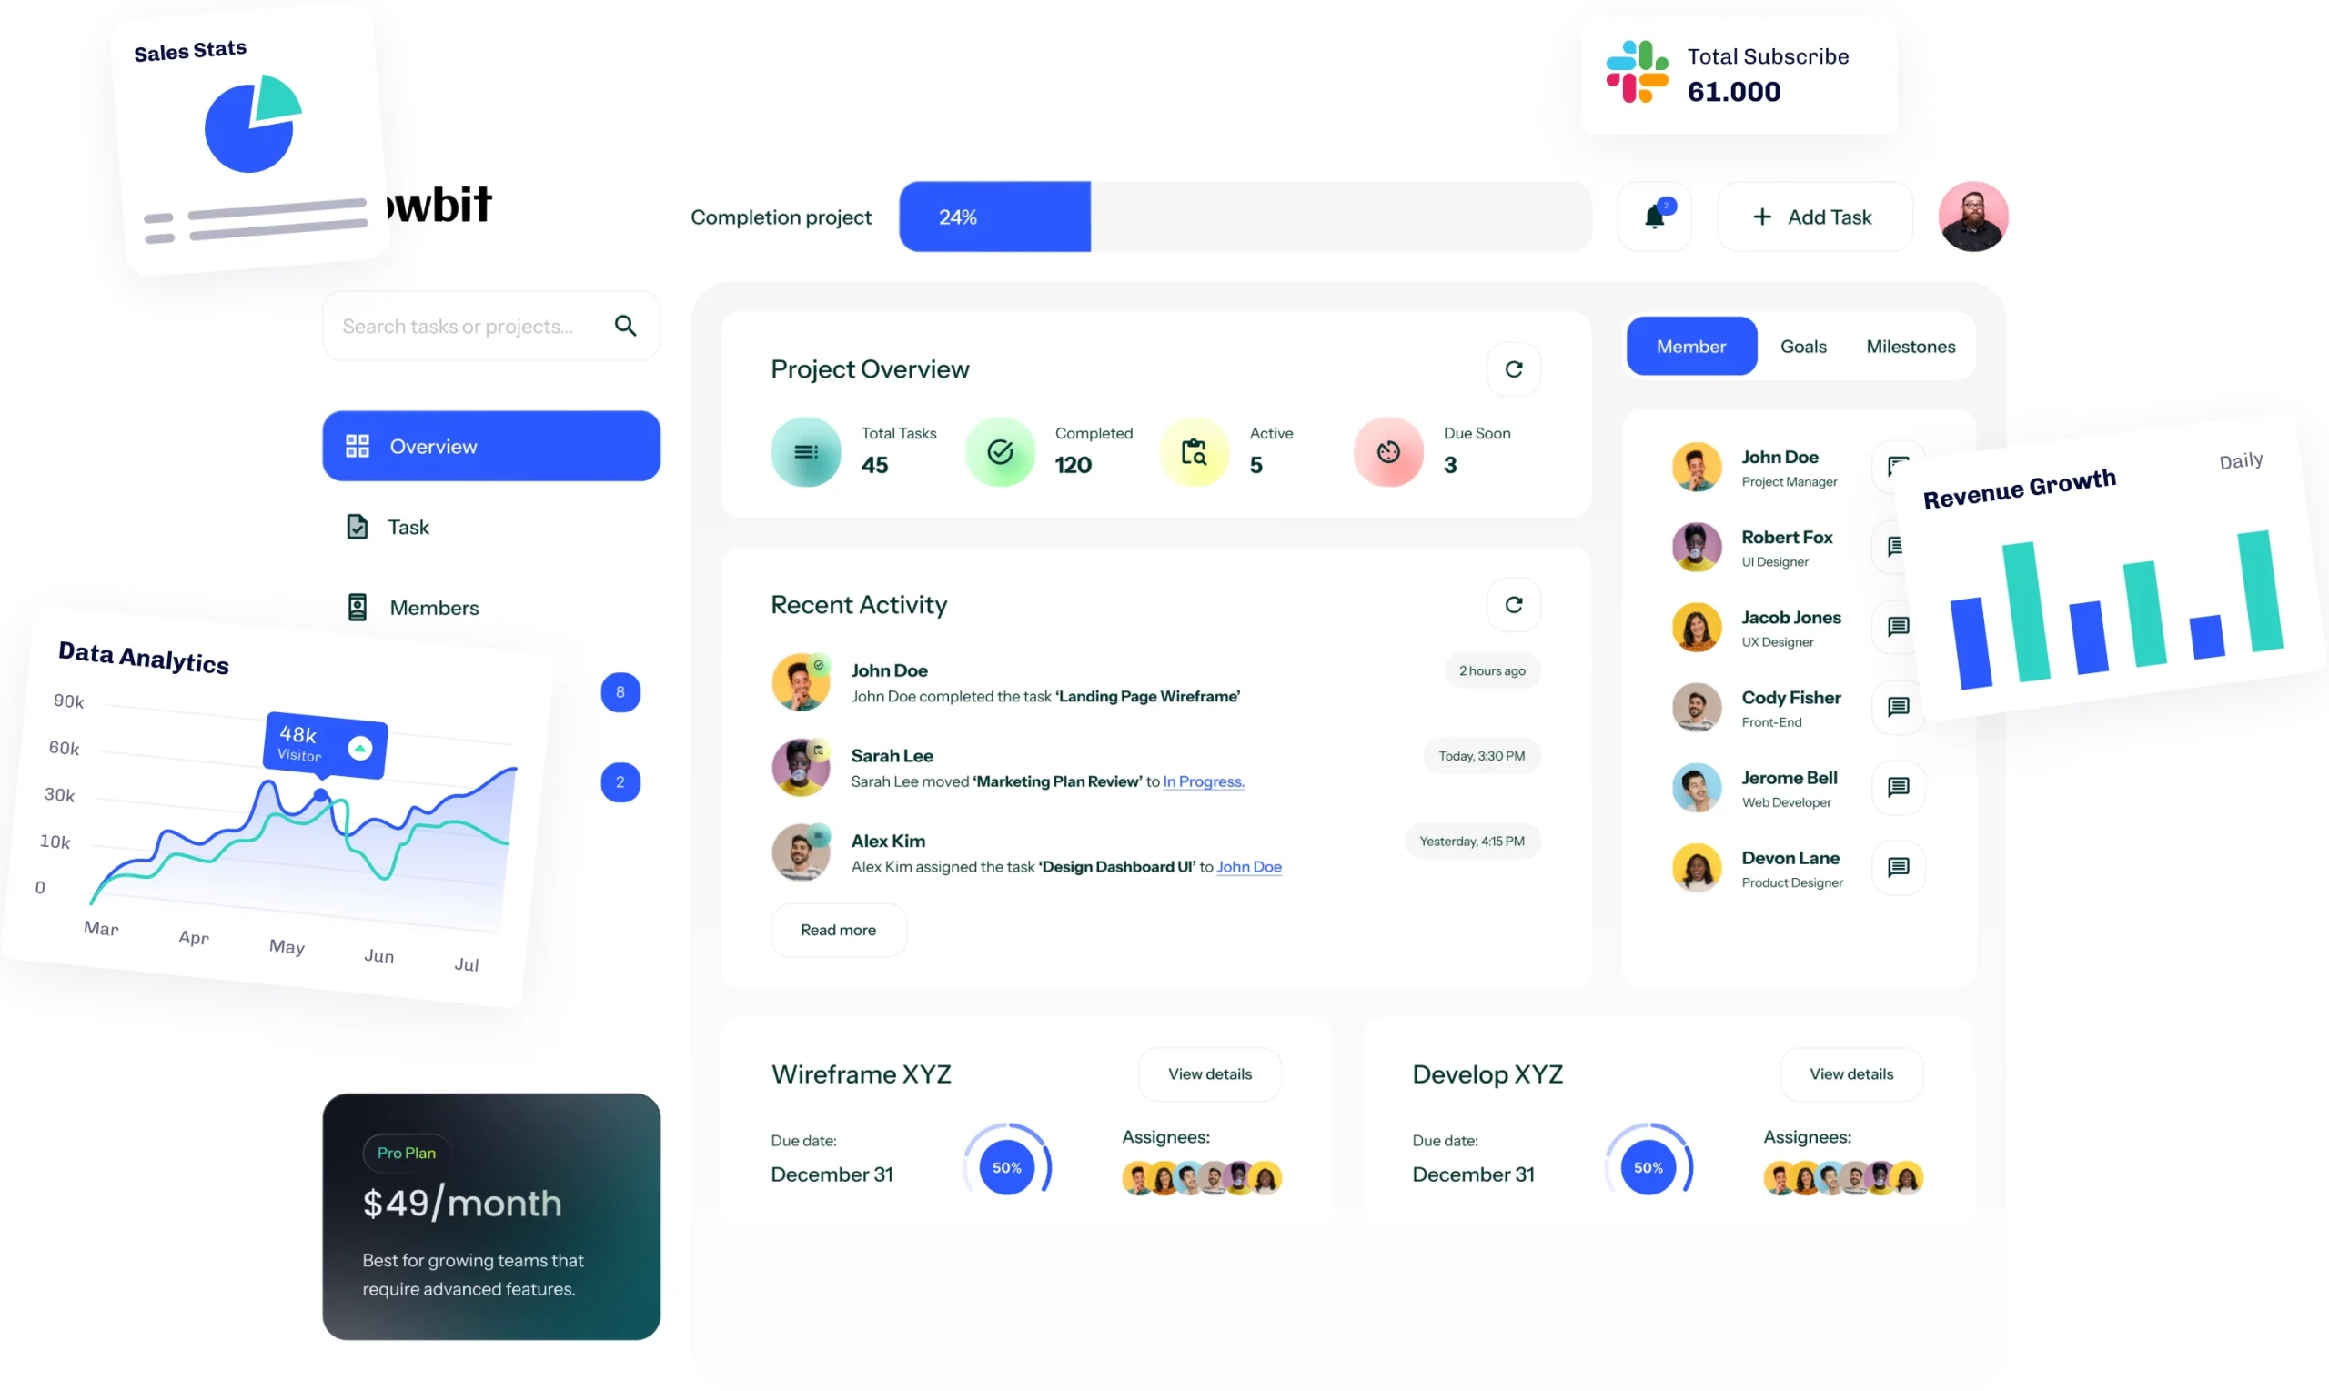
Task: Switch to the Milestones tab
Action: click(1911, 347)
